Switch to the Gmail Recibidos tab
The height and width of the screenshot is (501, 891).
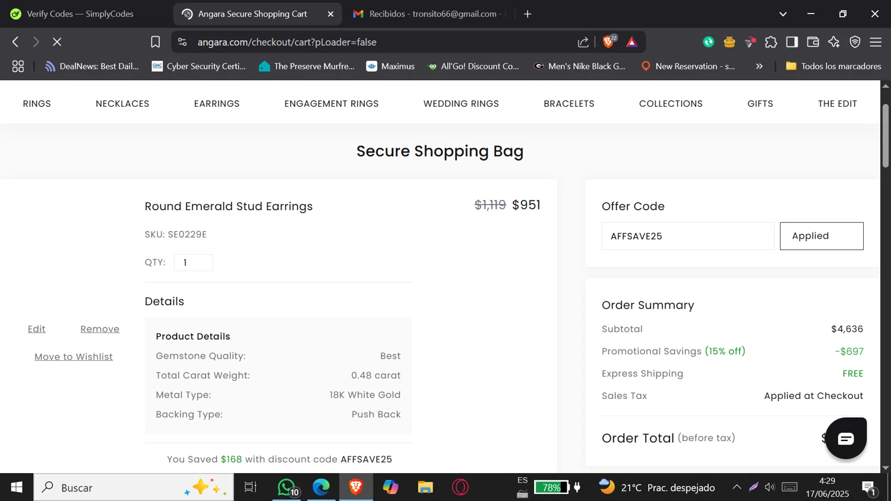click(x=430, y=14)
